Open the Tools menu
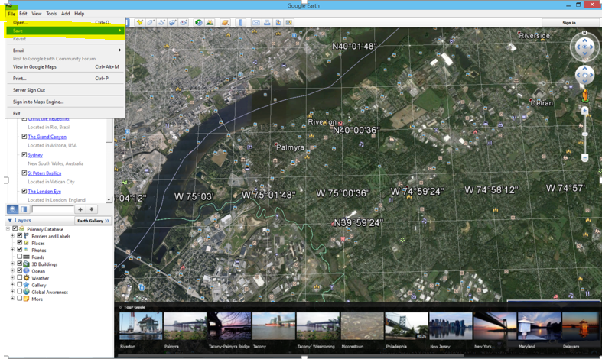This screenshot has width=602, height=359. [x=51, y=14]
